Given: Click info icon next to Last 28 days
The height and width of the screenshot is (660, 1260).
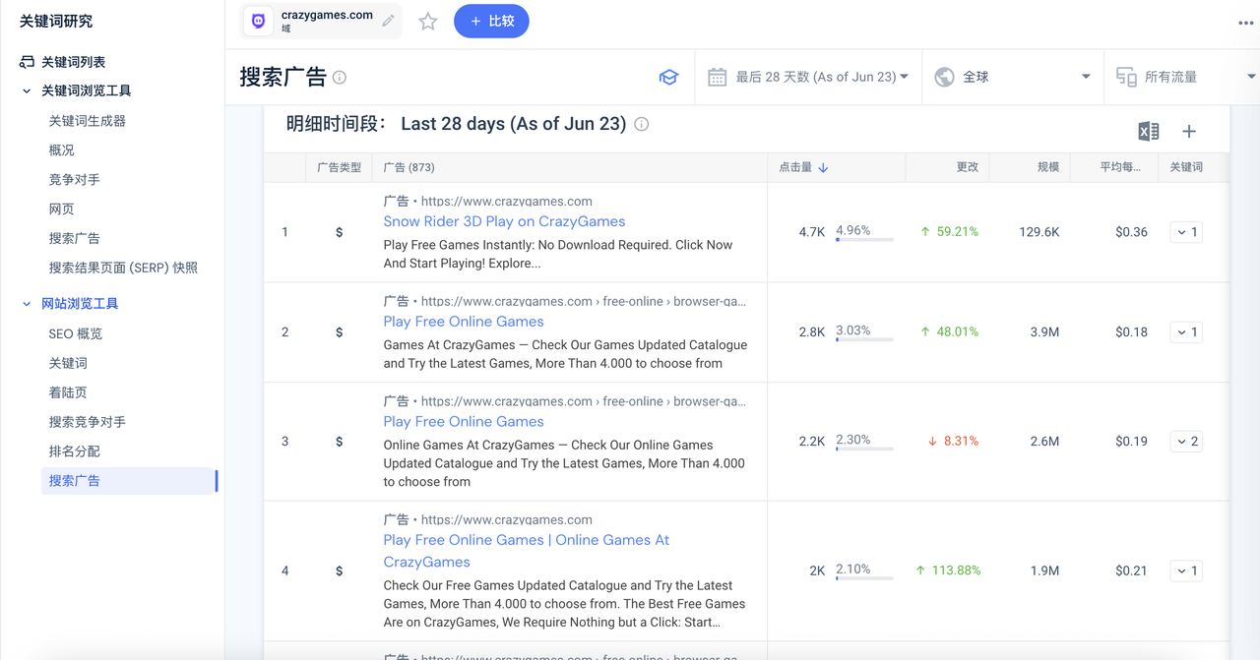Looking at the screenshot, I should pyautogui.click(x=642, y=125).
